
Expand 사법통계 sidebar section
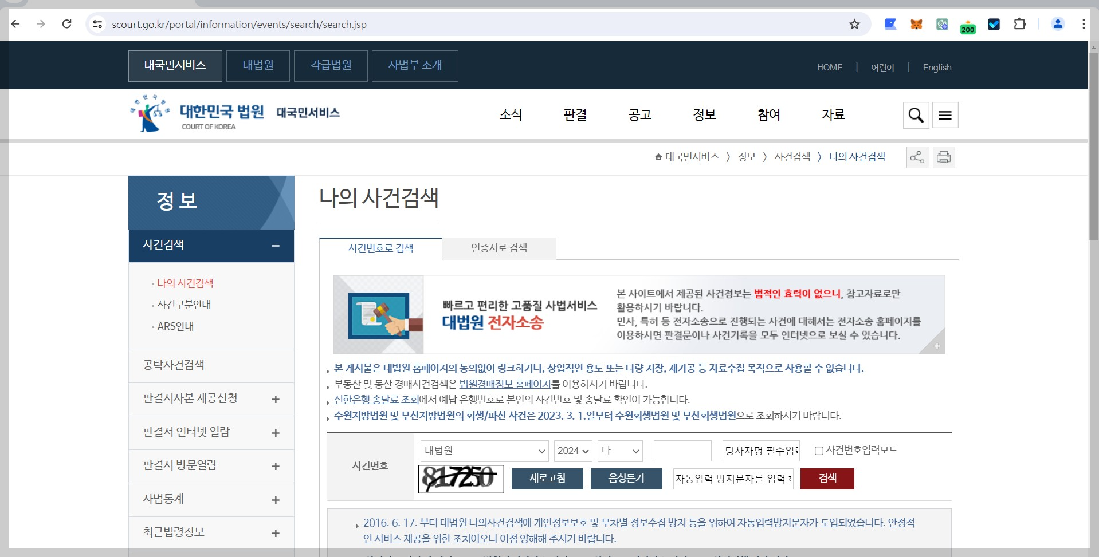click(276, 500)
